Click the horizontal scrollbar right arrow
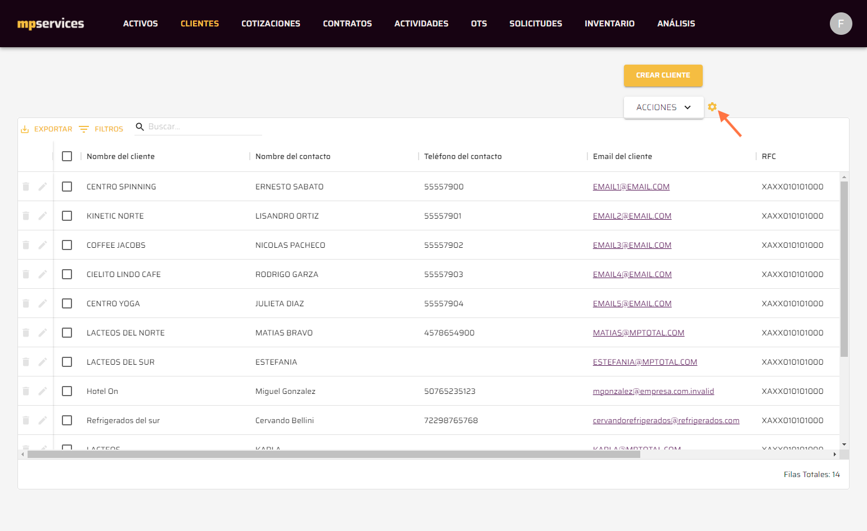867x531 pixels. pyautogui.click(x=835, y=454)
